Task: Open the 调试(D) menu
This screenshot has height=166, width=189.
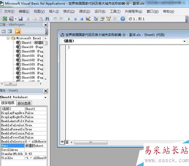Action: point(84,11)
